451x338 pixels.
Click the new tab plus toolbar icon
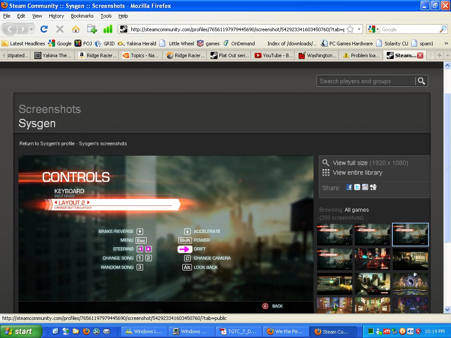[x=92, y=29]
